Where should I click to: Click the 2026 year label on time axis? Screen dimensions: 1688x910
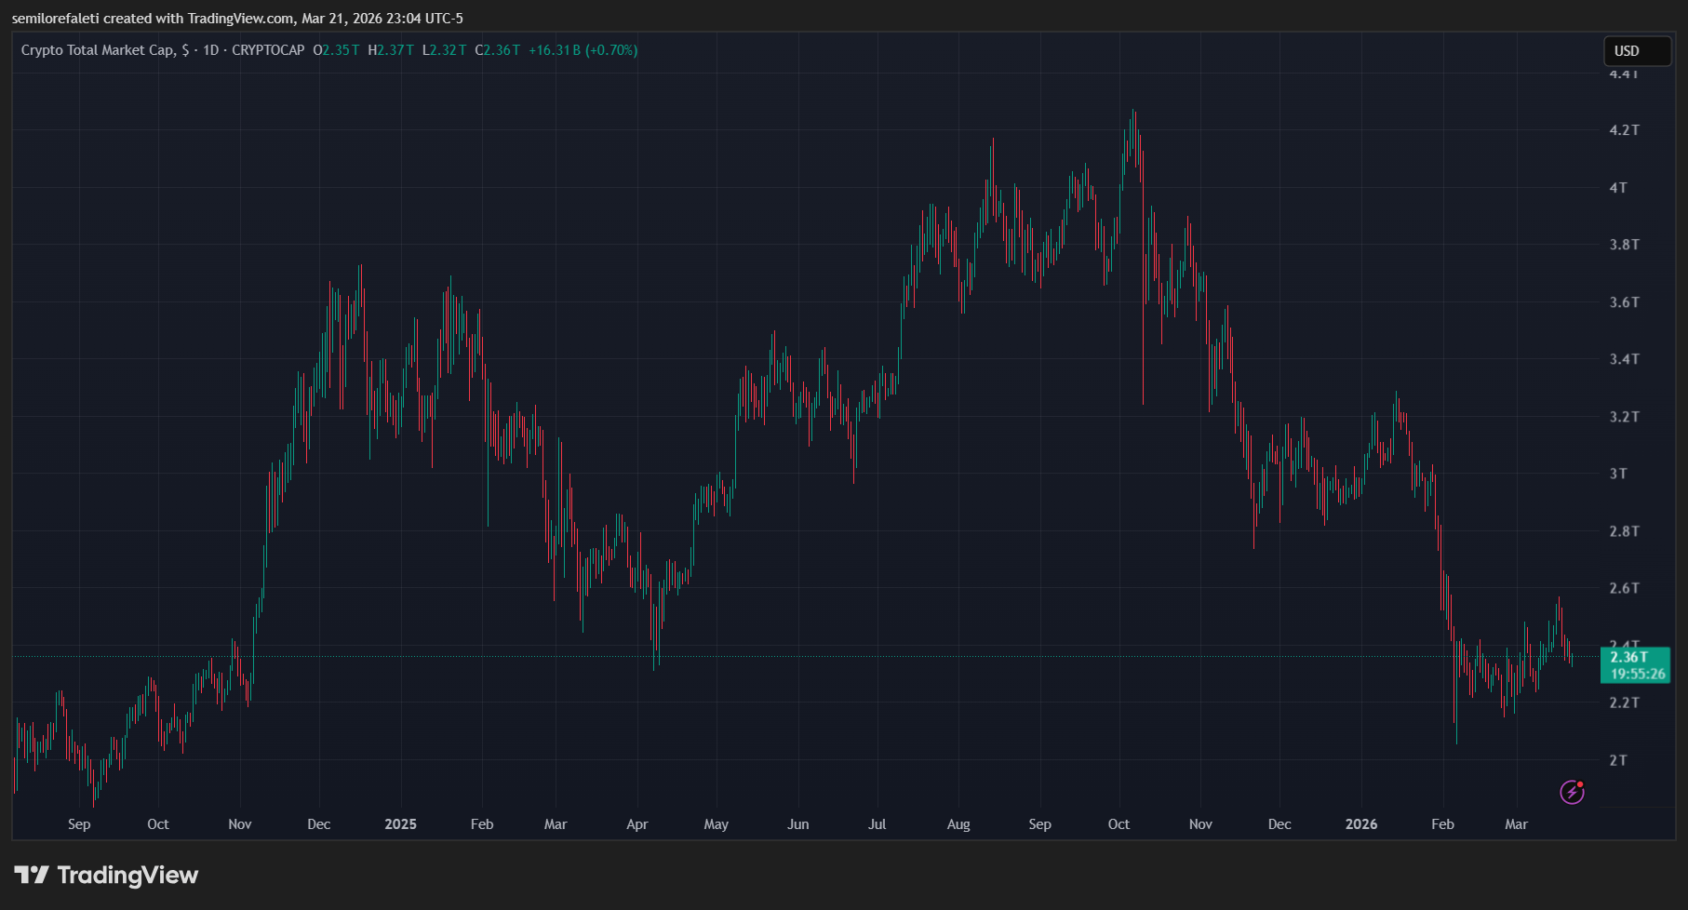1361,824
